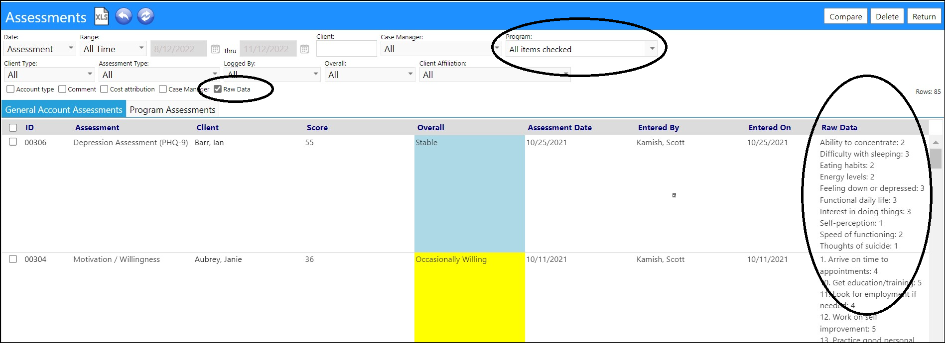
Task: Click the Motivation / Willingness cell
Action: click(x=117, y=259)
